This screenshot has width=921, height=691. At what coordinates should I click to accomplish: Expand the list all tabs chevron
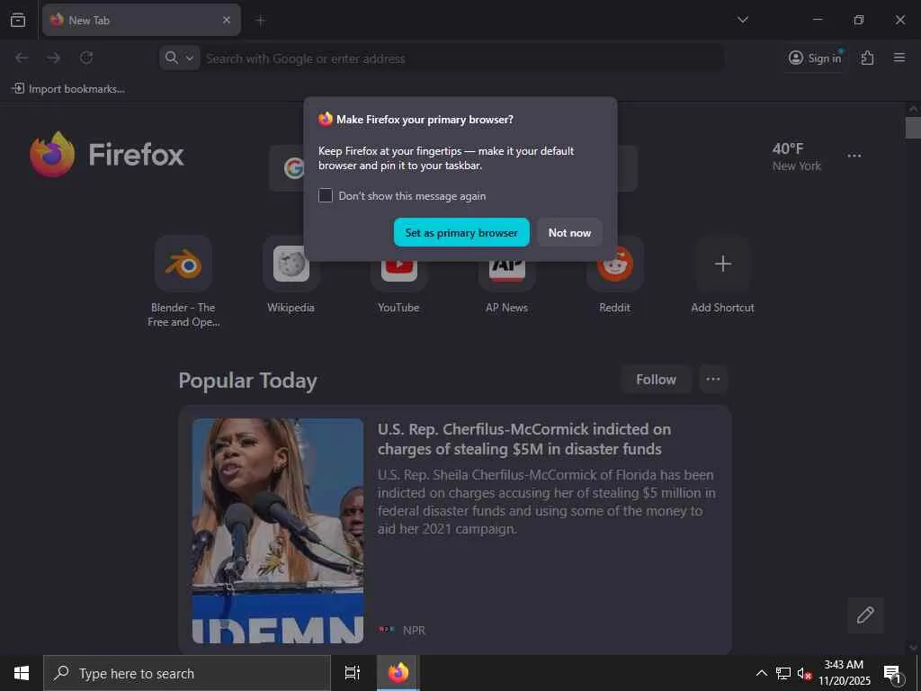[x=742, y=20]
